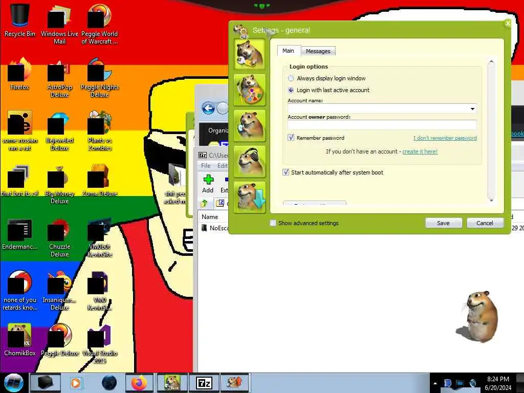524x393 pixels.
Task: Open Insaniquarium Deluxe desktop icon
Action: pyautogui.click(x=59, y=291)
